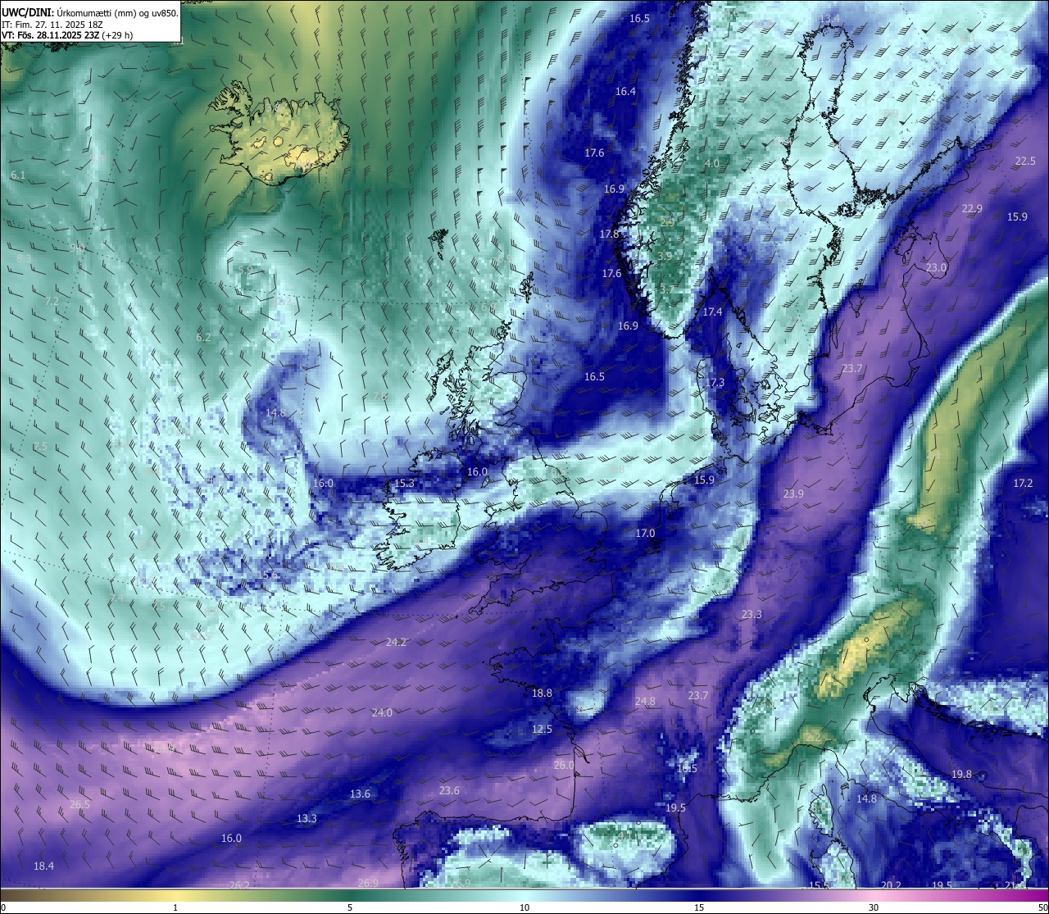Click the 23.3 value label

click(751, 615)
